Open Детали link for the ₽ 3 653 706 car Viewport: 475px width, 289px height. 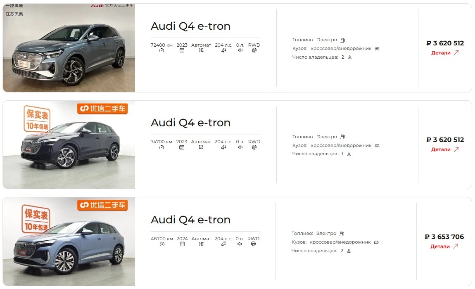(x=444, y=246)
